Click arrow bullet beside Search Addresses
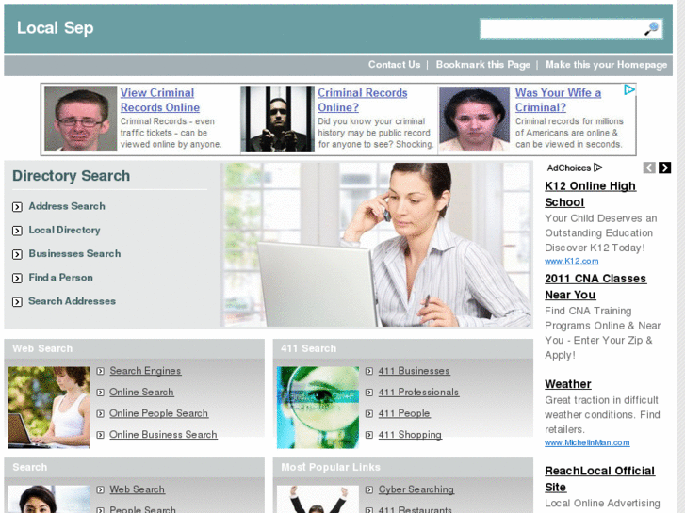This screenshot has height=513, width=685. (18, 302)
